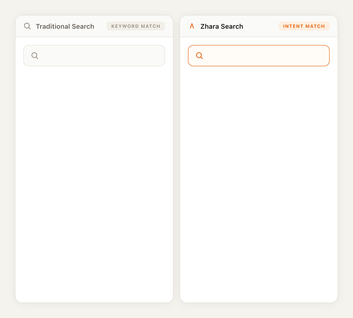Click the KEYWORD MATCH badge

136,26
